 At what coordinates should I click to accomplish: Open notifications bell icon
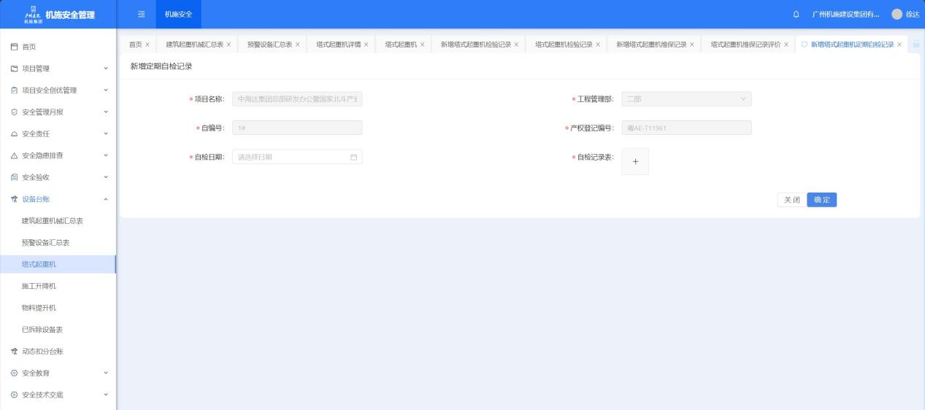coord(796,15)
